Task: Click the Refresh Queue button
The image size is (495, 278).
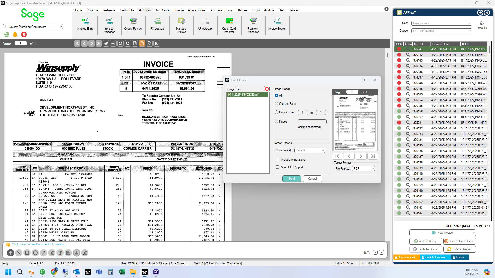Action: (x=459, y=249)
